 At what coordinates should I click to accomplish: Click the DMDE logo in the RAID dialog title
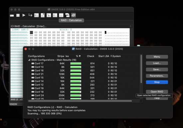pyautogui.click(x=73, y=49)
